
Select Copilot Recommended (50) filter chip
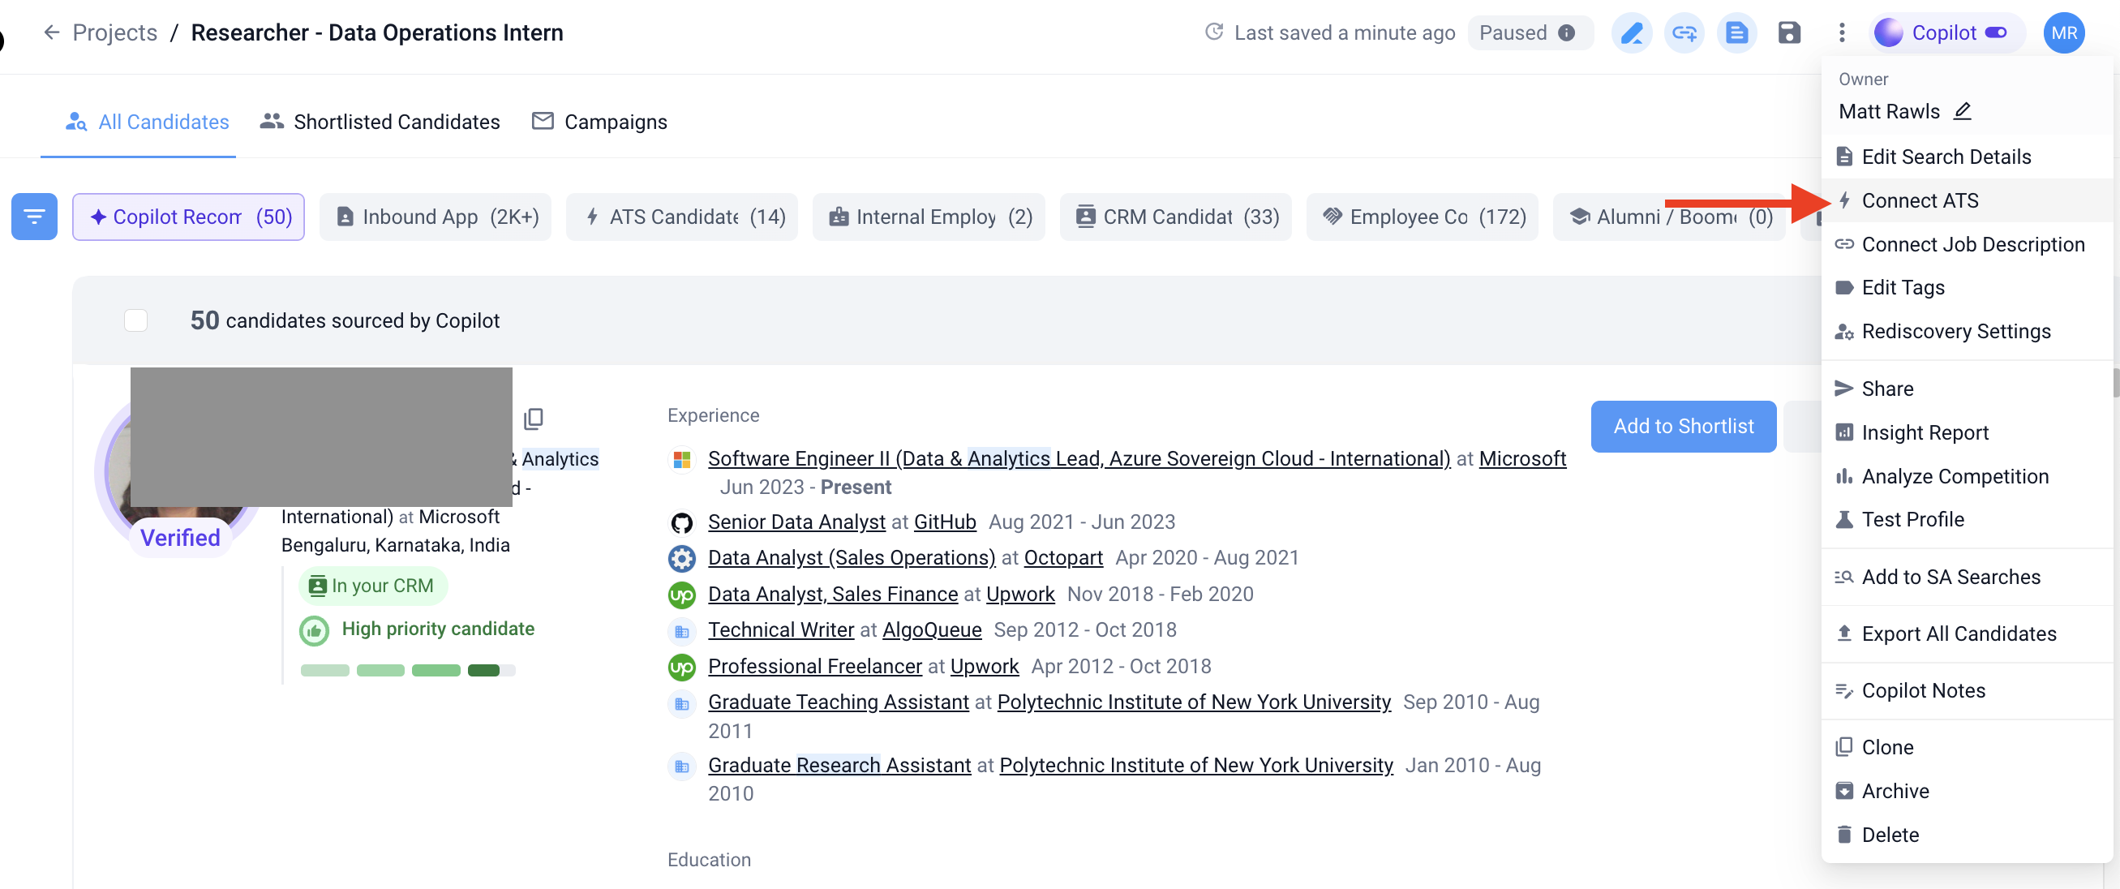188,217
